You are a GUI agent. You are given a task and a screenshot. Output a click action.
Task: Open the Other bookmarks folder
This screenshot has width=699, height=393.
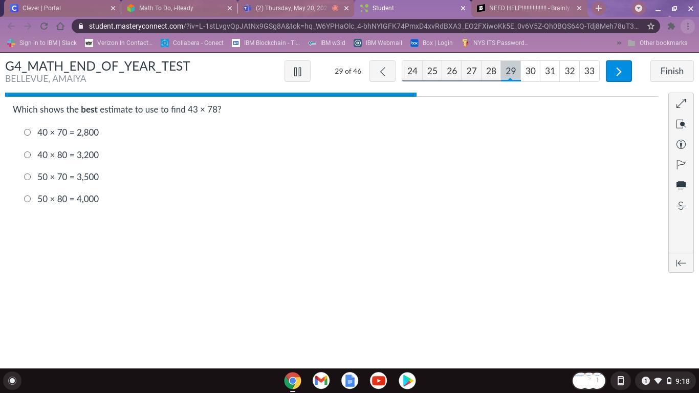[658, 43]
